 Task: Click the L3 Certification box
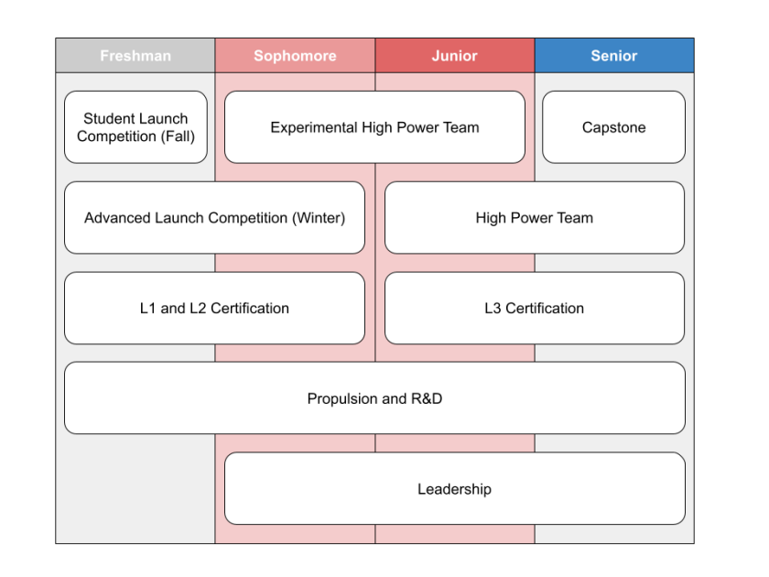tap(534, 309)
